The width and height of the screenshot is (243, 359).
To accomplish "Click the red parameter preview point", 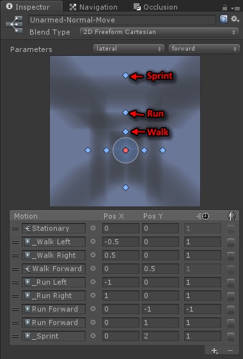I will tap(125, 151).
